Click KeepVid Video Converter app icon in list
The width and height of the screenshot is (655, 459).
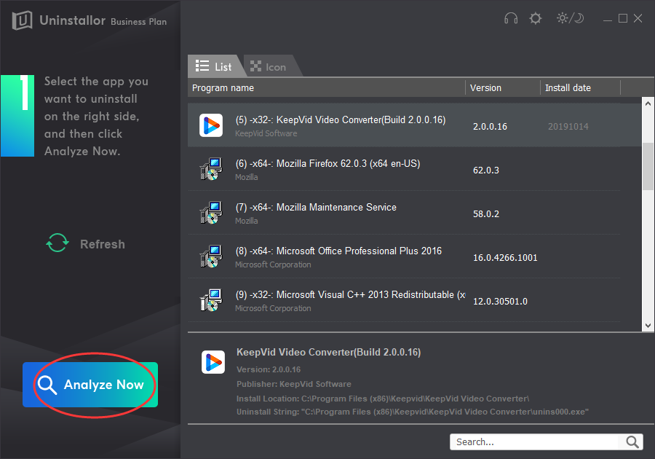211,125
